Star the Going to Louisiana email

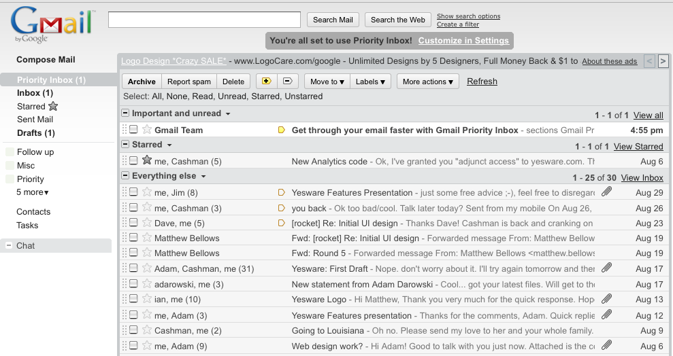pyautogui.click(x=147, y=330)
